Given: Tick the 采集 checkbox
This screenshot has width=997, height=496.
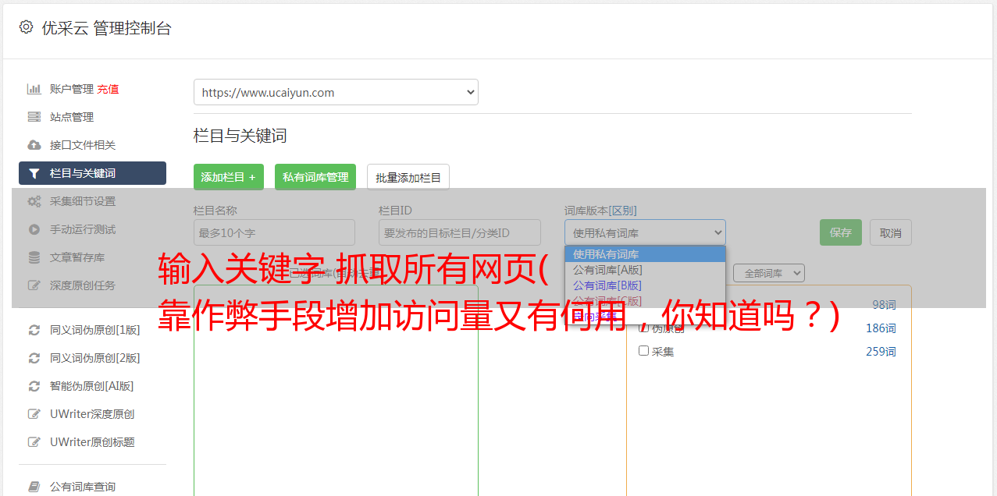Looking at the screenshot, I should [644, 351].
